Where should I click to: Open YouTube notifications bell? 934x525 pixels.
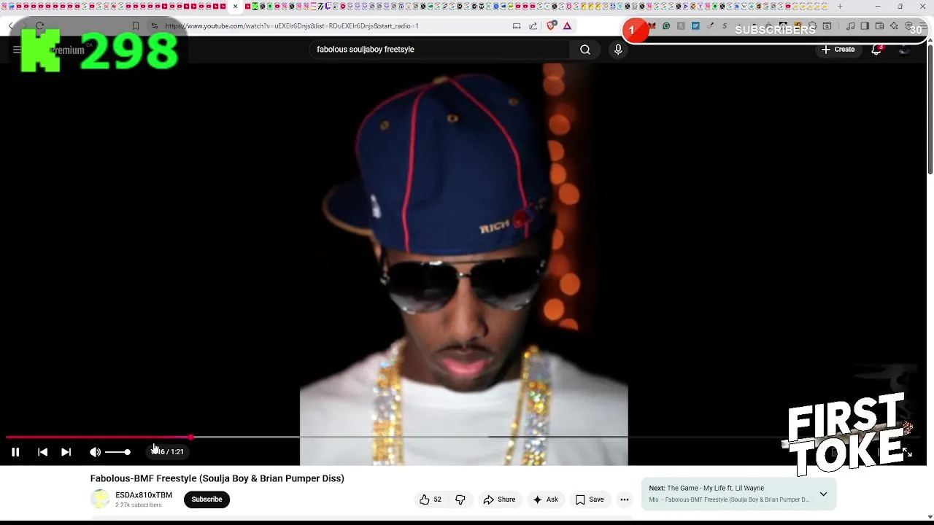tap(876, 50)
